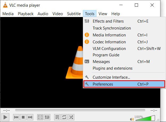
Task: Open the Media menu
Action: 8,14
